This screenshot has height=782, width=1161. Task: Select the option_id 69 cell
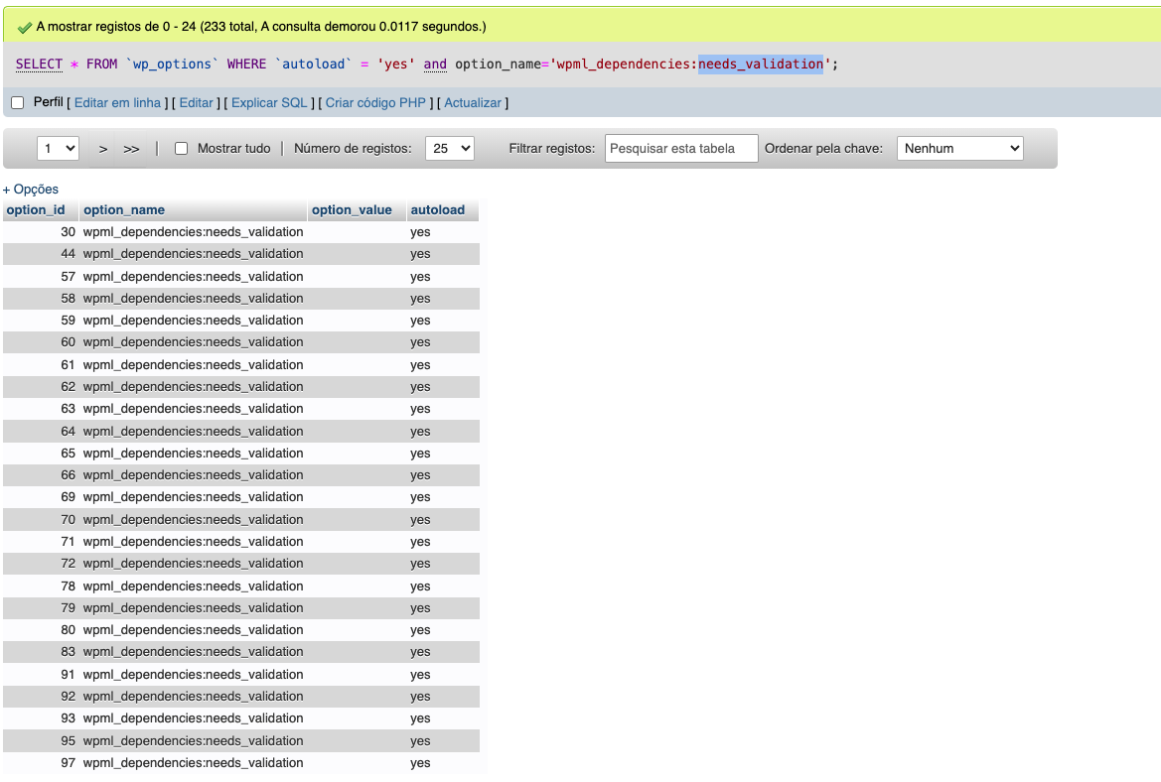(41, 497)
